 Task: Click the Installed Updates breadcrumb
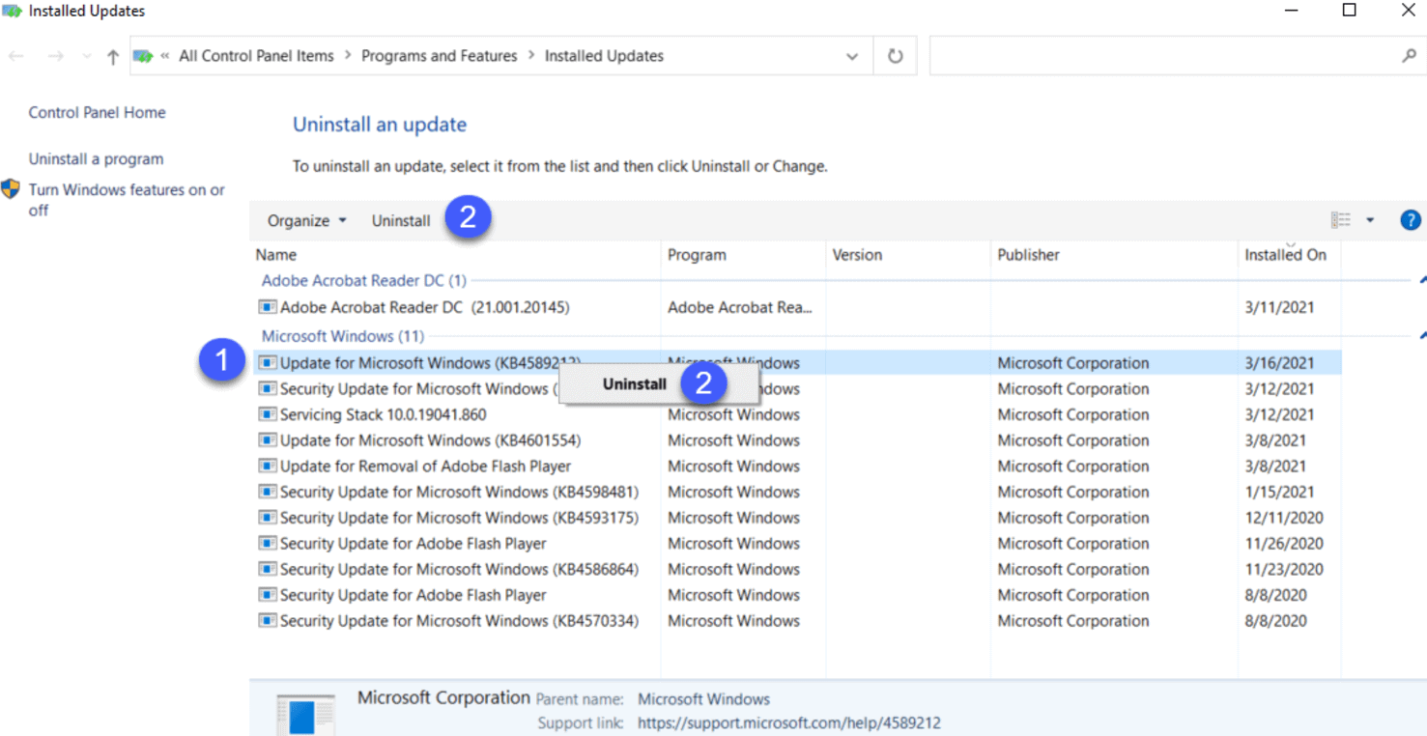604,56
